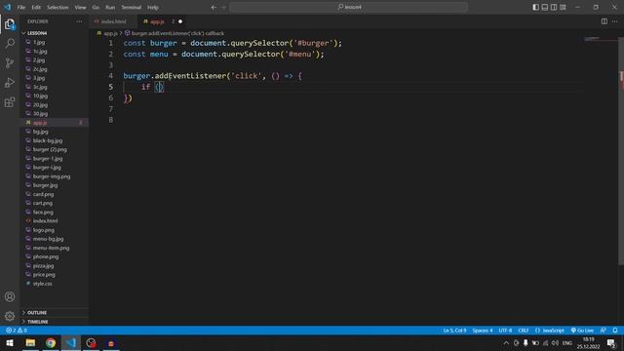Open the Accounts menu icon
The height and width of the screenshot is (351, 624).
click(10, 296)
